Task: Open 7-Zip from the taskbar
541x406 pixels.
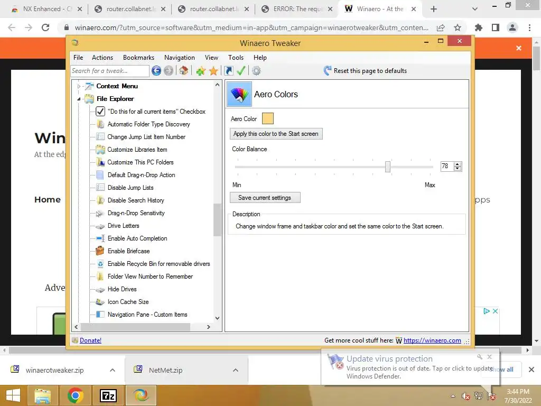Action: click(108, 395)
